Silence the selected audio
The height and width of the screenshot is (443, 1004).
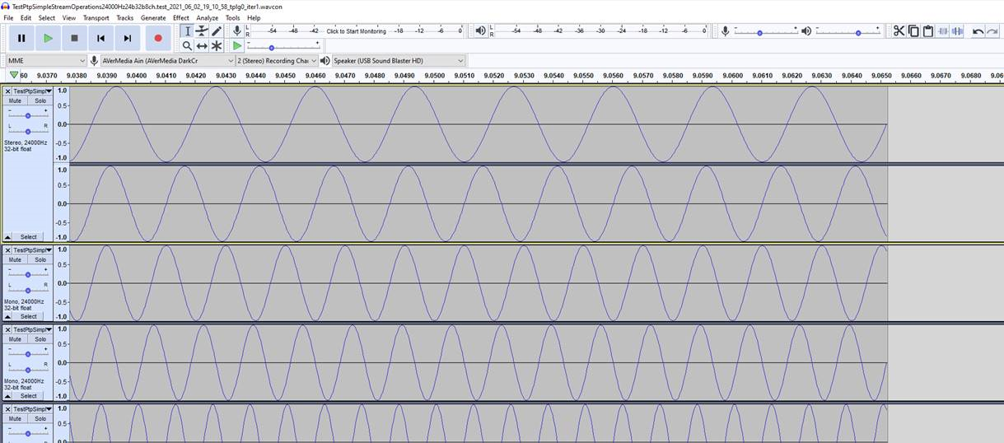[958, 31]
